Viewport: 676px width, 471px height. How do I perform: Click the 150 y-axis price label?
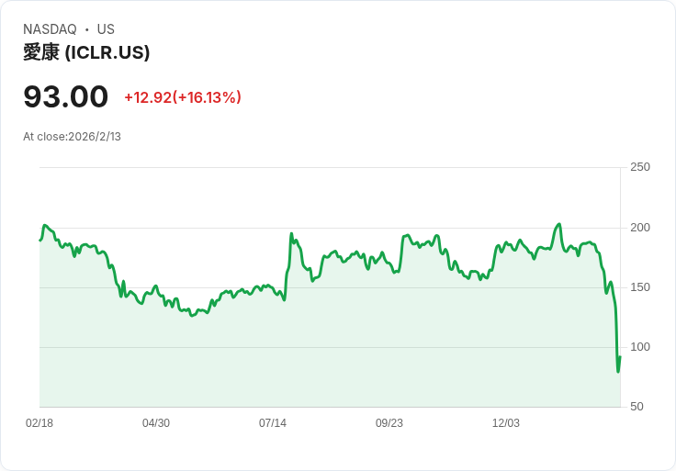click(x=640, y=287)
